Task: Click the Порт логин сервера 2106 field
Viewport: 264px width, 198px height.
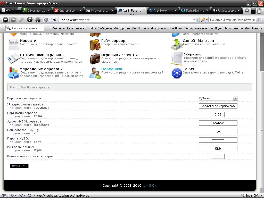Action: pyautogui.click(x=218, y=114)
